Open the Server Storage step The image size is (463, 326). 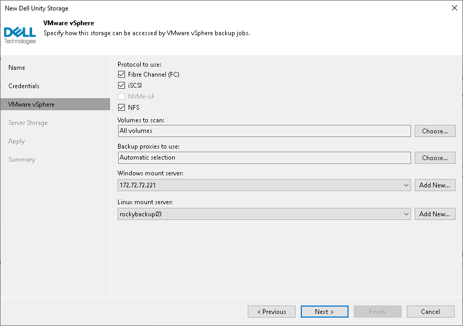coord(28,123)
